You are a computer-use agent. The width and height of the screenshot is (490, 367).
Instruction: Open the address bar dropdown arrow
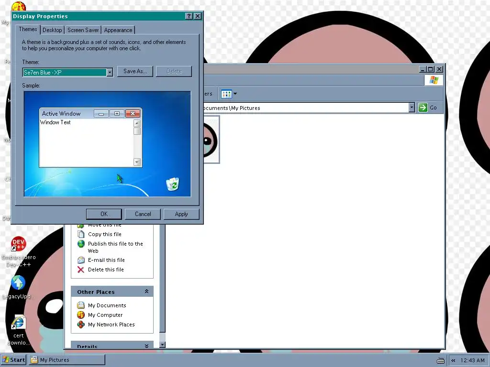pyautogui.click(x=412, y=108)
